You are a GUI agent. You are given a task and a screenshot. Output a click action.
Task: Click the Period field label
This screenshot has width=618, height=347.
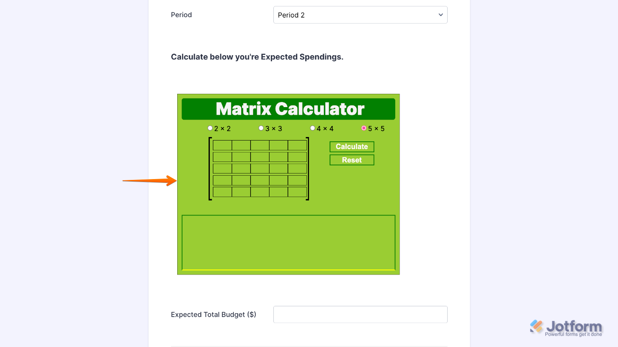click(181, 15)
